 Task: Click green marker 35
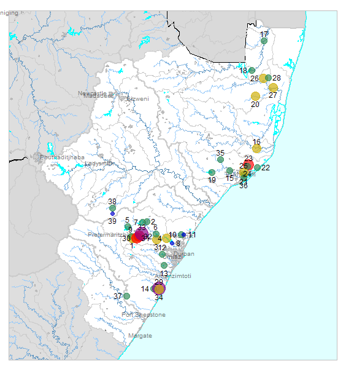220,159
